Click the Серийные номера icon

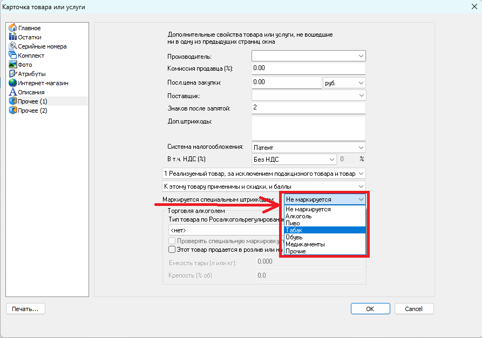pyautogui.click(x=12, y=46)
